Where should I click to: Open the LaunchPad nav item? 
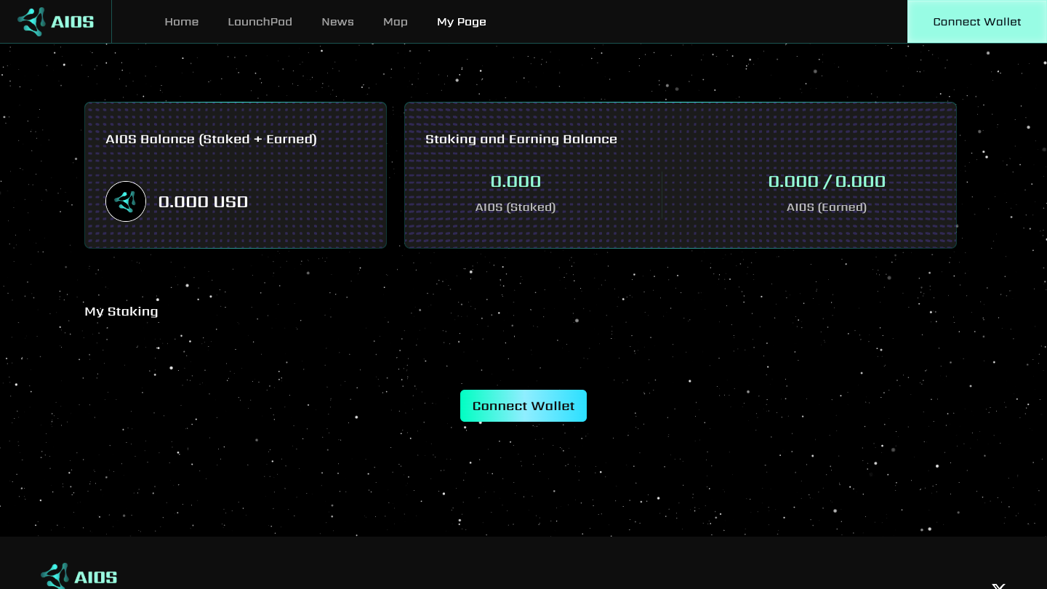260,22
